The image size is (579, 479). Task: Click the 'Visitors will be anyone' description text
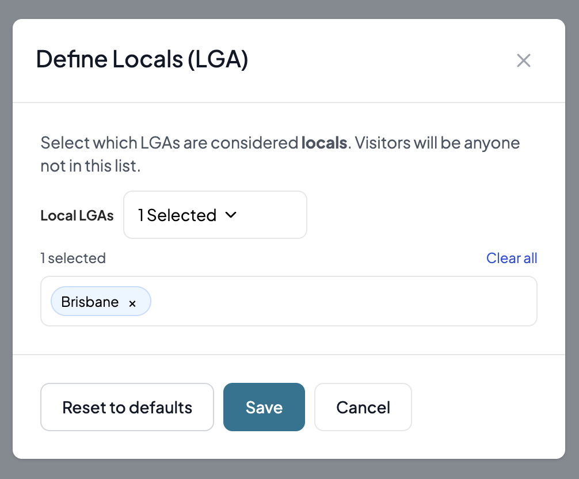437,143
